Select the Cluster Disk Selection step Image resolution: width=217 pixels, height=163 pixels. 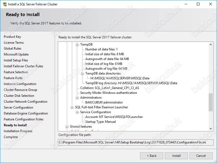click(19, 96)
